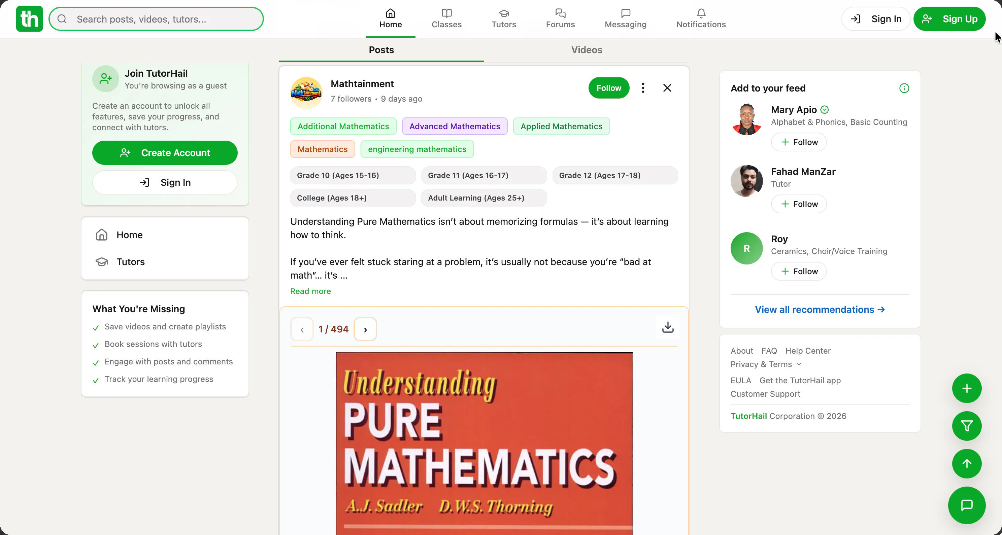Screen dimensions: 1002x535
Task: Click the Mathtainment author name
Action: point(362,84)
